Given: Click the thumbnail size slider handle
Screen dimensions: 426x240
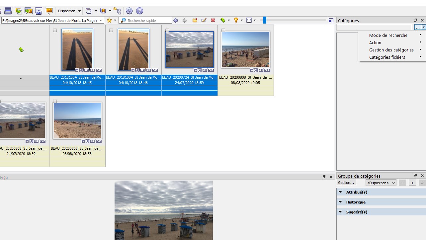Looking at the screenshot, I should [x=264, y=21].
